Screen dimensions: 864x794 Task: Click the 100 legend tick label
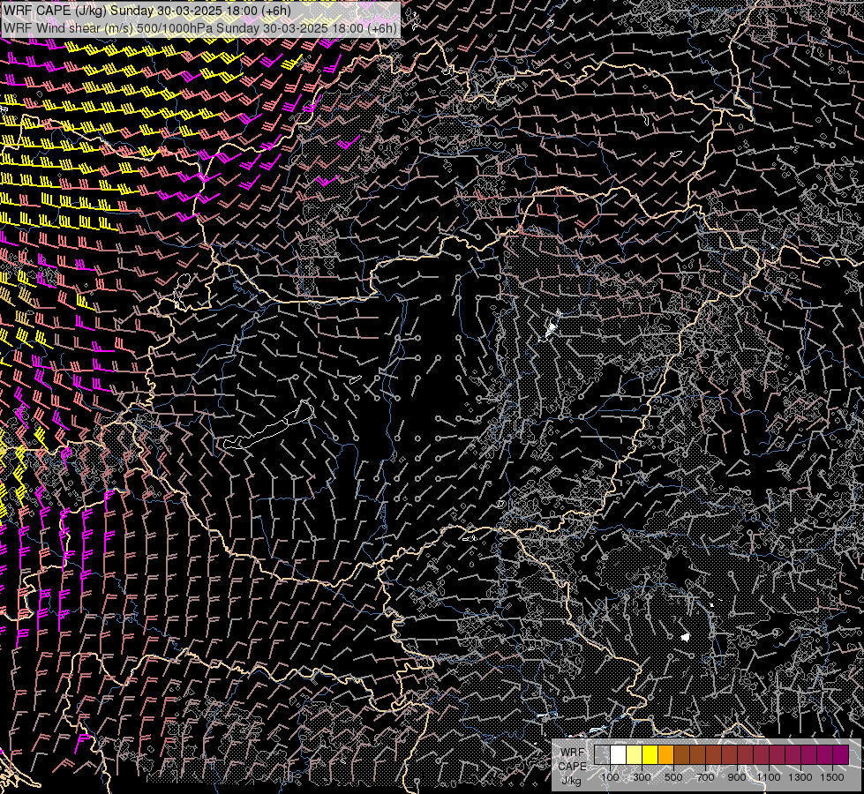(x=610, y=777)
